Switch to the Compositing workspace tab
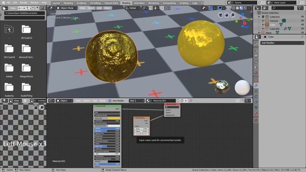306x172 pixels. (169, 3)
